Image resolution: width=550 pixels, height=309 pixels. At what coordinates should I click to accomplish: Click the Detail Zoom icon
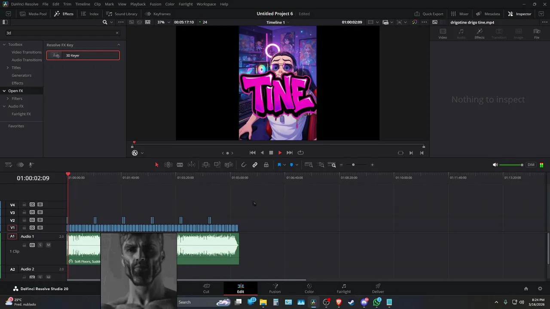click(x=321, y=165)
